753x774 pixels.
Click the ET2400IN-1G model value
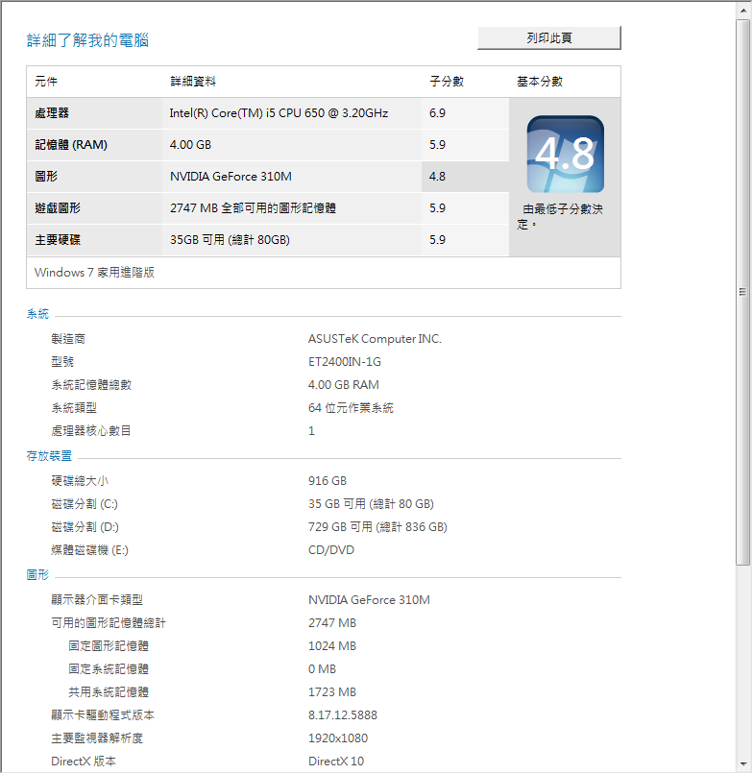pos(345,362)
